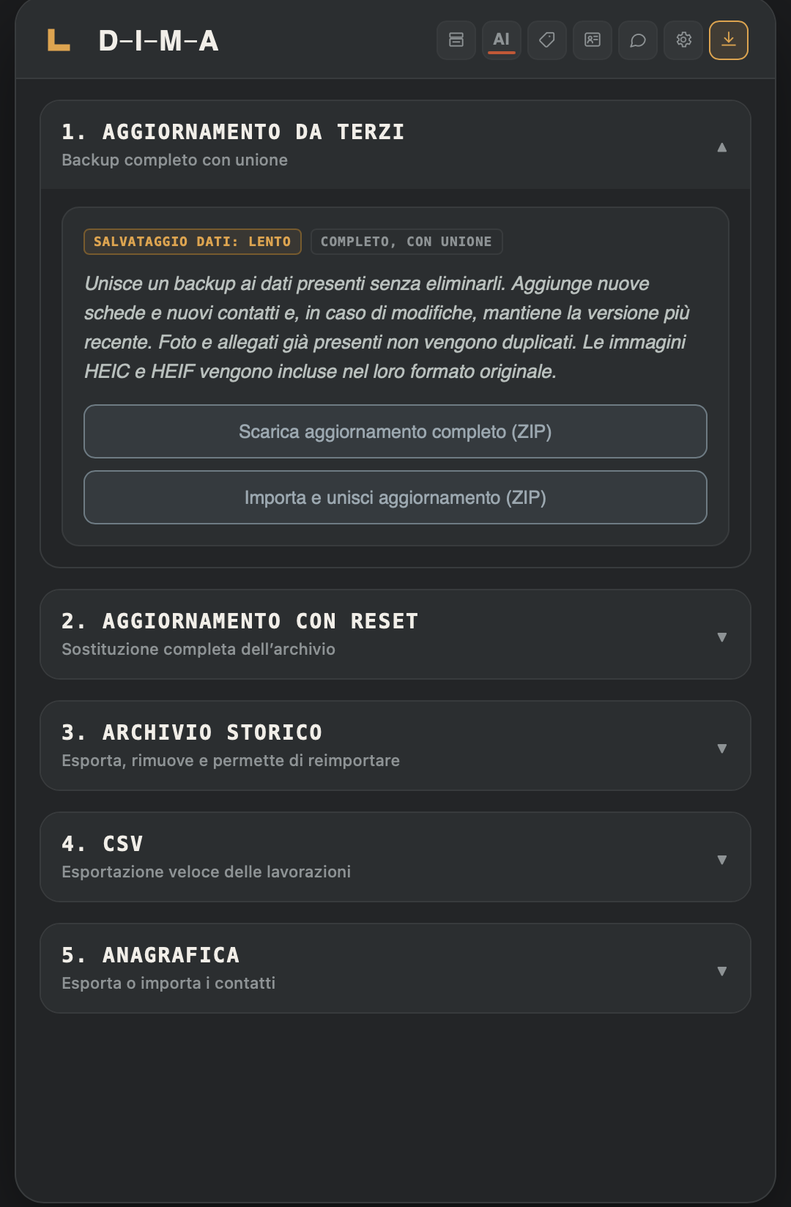Click the D-I-M-A title text
The width and height of the screenshot is (791, 1207).
tap(159, 41)
